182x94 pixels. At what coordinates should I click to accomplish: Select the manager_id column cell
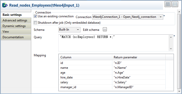coord(85,87)
